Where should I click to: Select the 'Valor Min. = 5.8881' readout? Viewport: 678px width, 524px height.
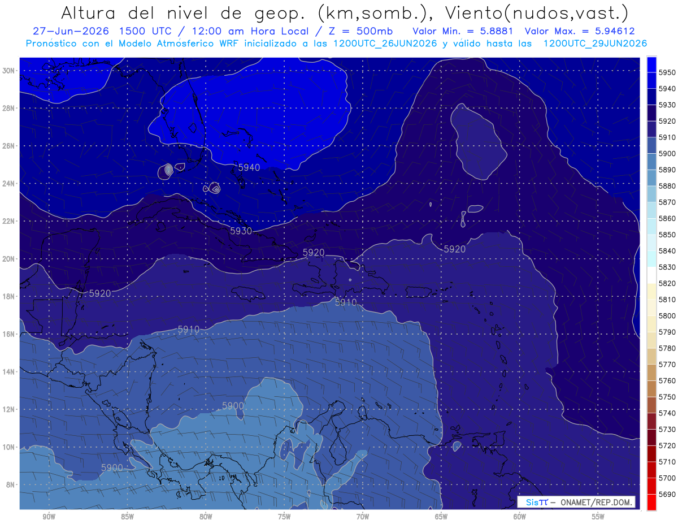pyautogui.click(x=463, y=31)
